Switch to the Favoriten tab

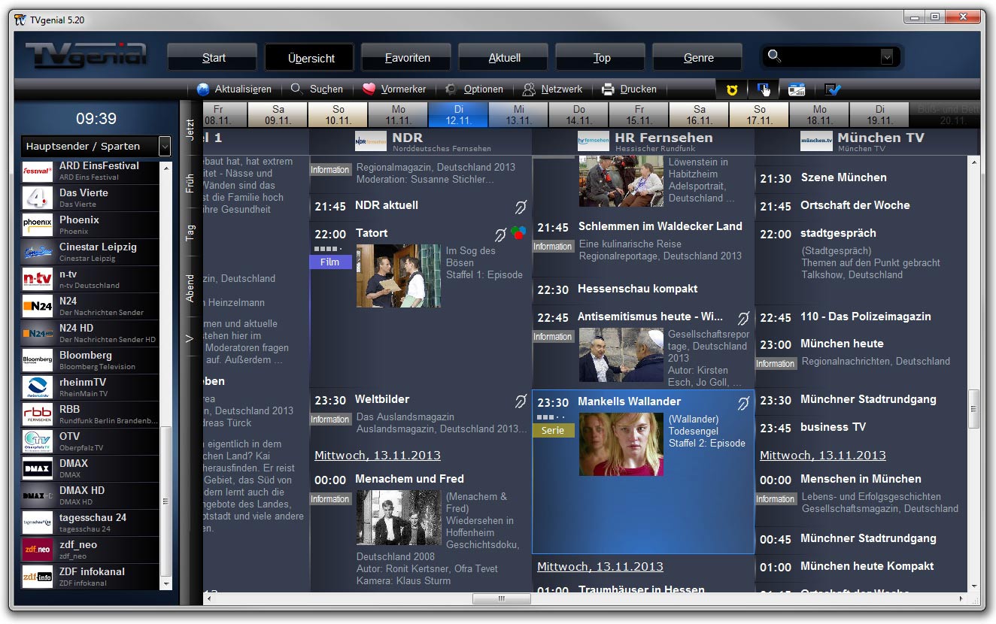(407, 58)
